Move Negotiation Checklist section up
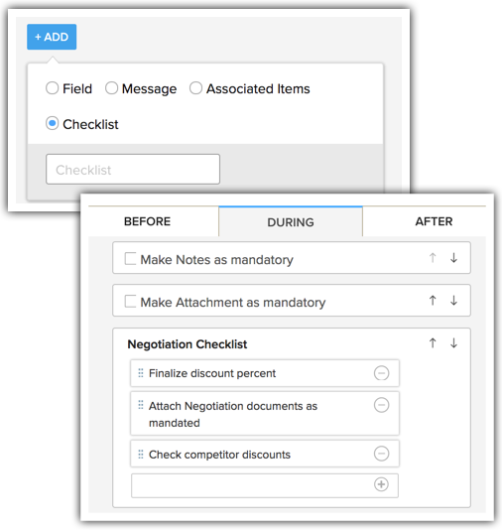This screenshot has width=502, height=530. pos(433,343)
